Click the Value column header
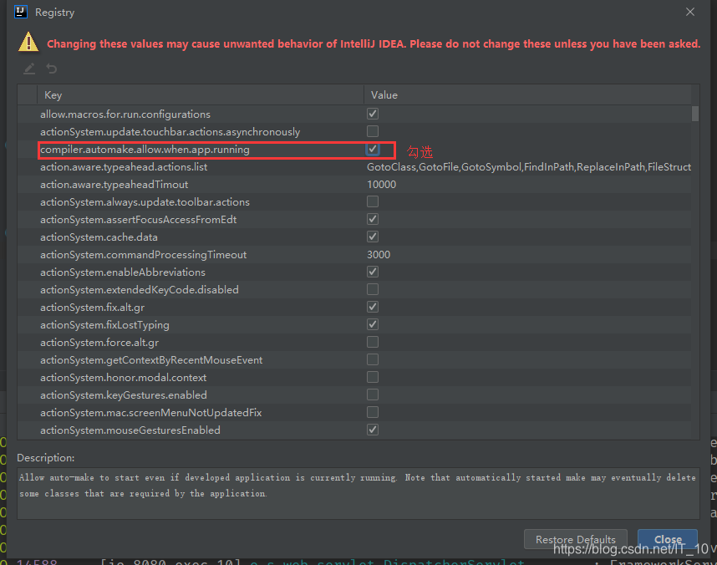717x565 pixels. (527, 94)
